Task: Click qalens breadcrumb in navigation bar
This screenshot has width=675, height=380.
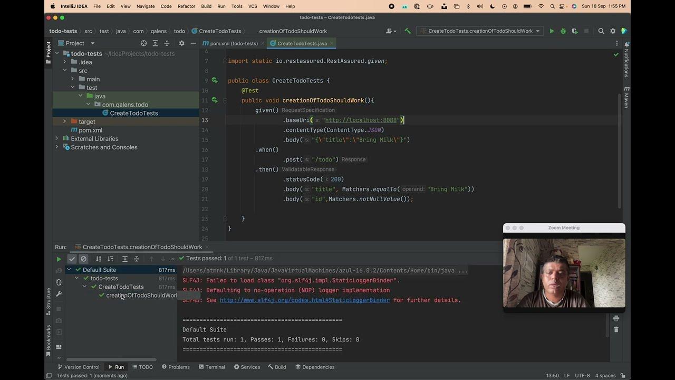Action: pos(159,31)
